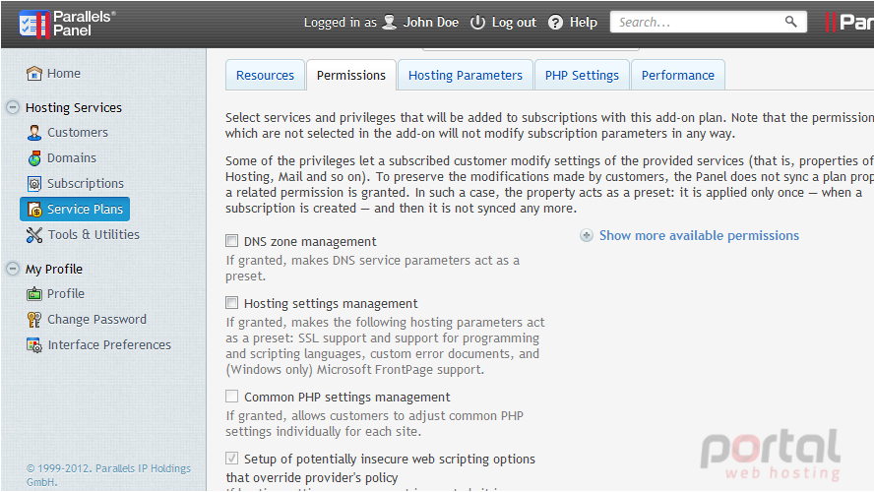Click the Parallels Panel logo icon
Screen dimensions: 875x492
34,24
